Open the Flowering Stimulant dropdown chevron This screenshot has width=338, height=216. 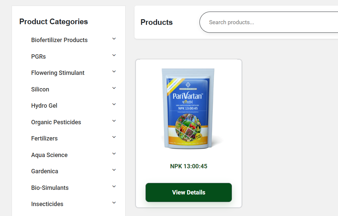[114, 72]
